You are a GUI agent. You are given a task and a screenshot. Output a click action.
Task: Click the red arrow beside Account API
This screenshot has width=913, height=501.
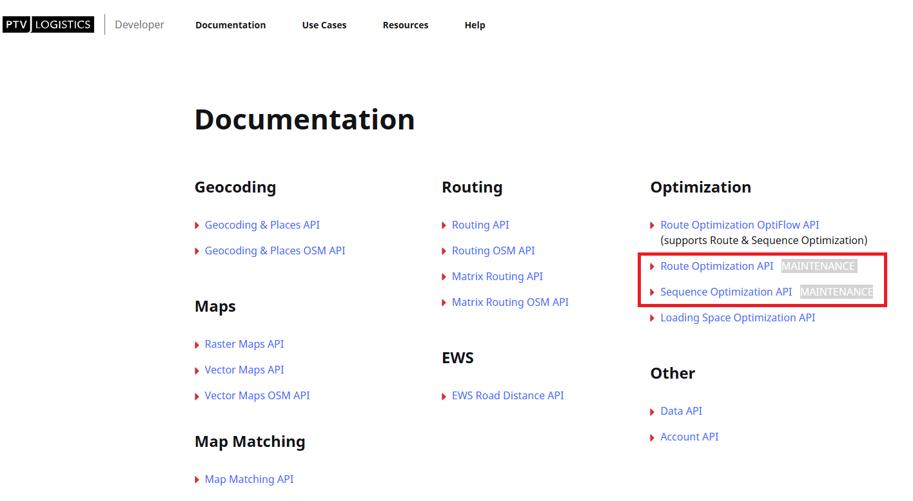[653, 437]
